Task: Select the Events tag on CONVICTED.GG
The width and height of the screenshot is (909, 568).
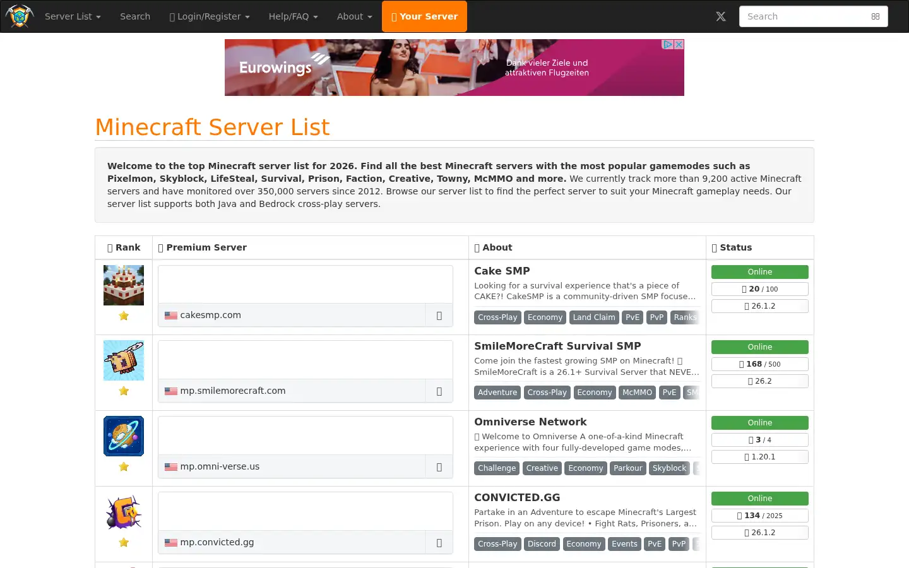Action: 624,544
